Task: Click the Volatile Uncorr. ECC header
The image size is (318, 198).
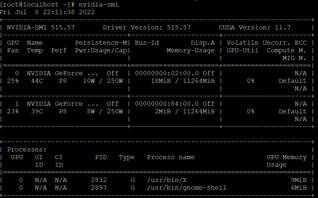Action: tap(266, 43)
